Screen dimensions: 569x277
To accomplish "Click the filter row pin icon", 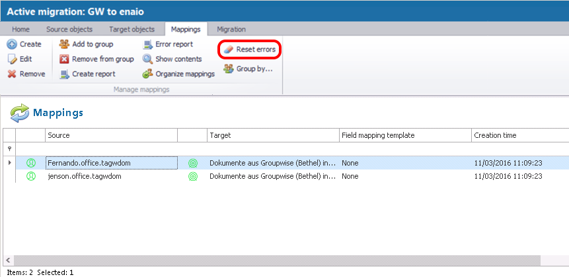I will (9, 149).
